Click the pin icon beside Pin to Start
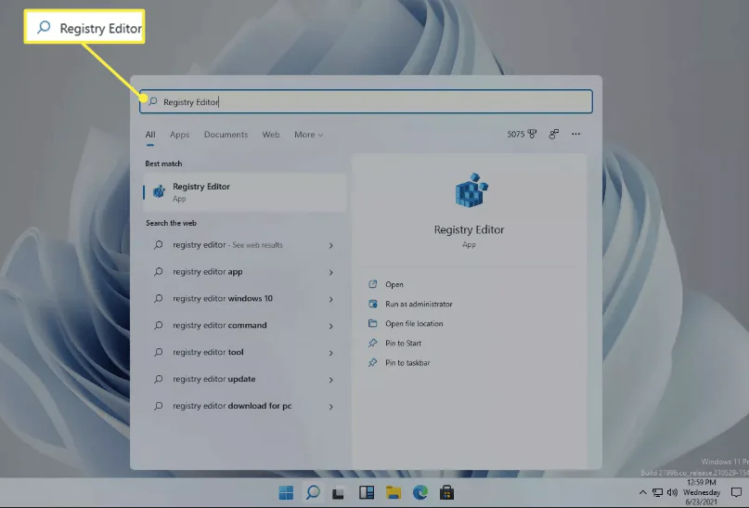The width and height of the screenshot is (749, 508). click(372, 343)
